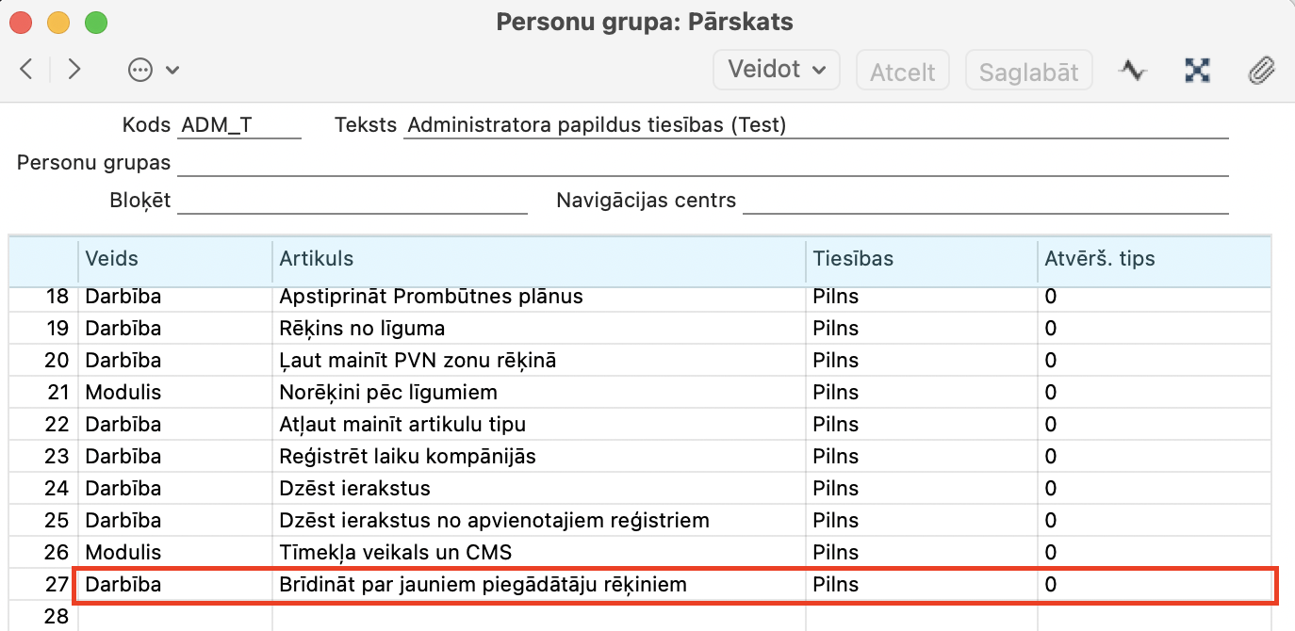Click the Navigācijas centrs field

coord(985,201)
